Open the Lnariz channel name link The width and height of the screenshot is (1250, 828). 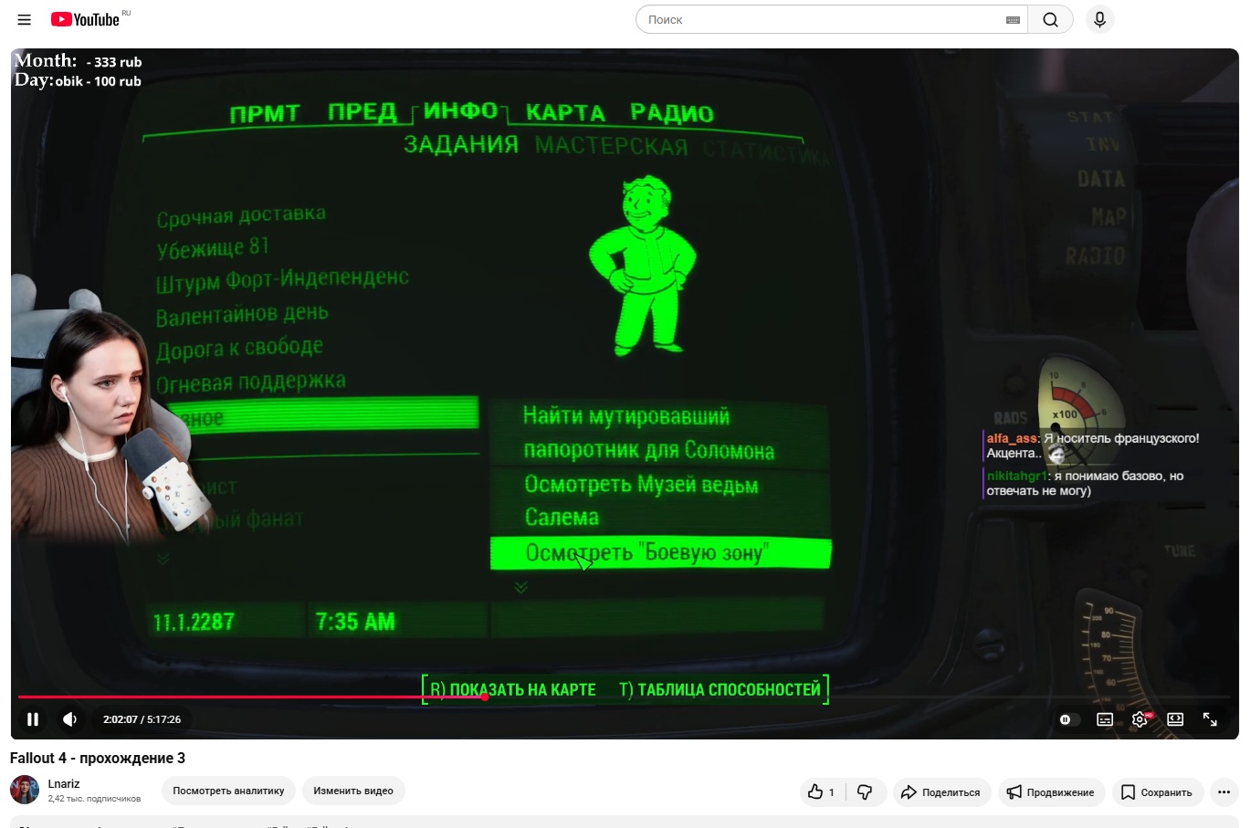64,783
